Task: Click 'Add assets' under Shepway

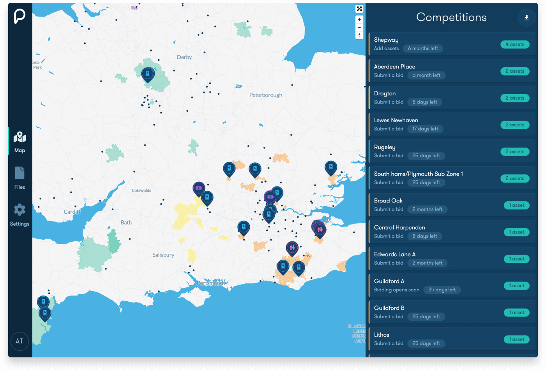Action: click(x=386, y=49)
